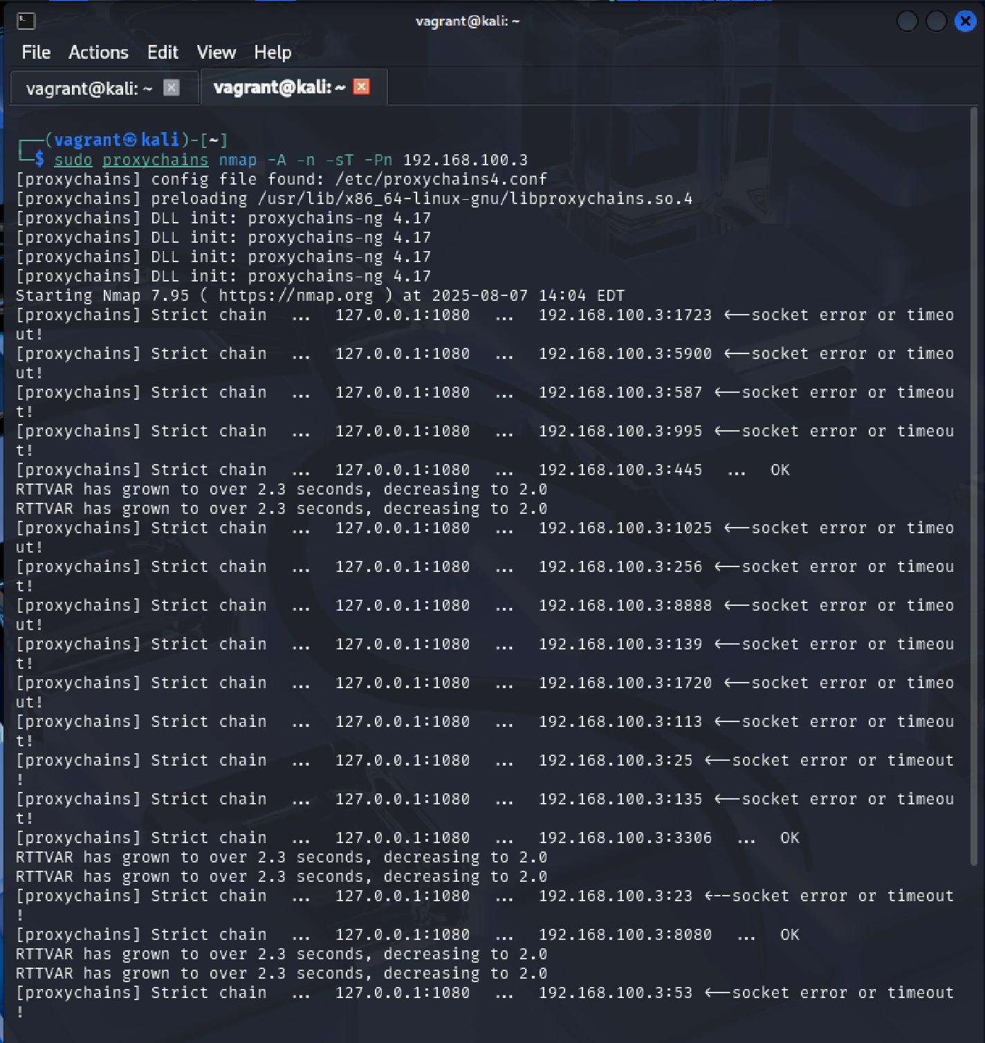This screenshot has width=985, height=1043.
Task: Click the vagrant@kali window title text
Action: [467, 21]
